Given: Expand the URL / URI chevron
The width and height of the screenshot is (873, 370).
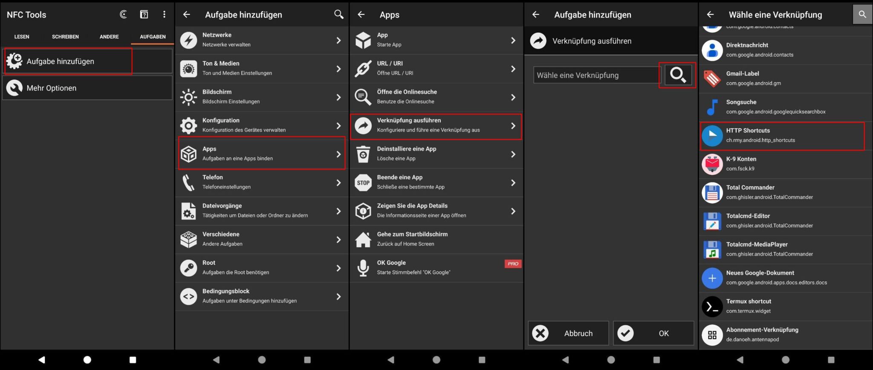Looking at the screenshot, I should tap(513, 69).
